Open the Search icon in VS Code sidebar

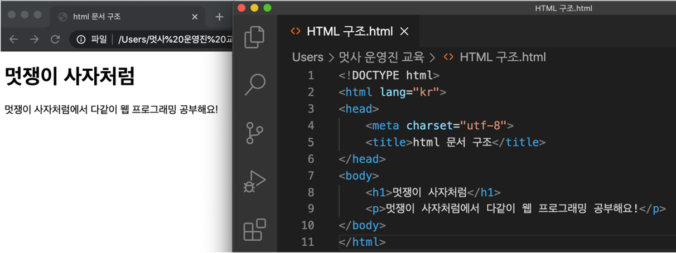coord(254,84)
